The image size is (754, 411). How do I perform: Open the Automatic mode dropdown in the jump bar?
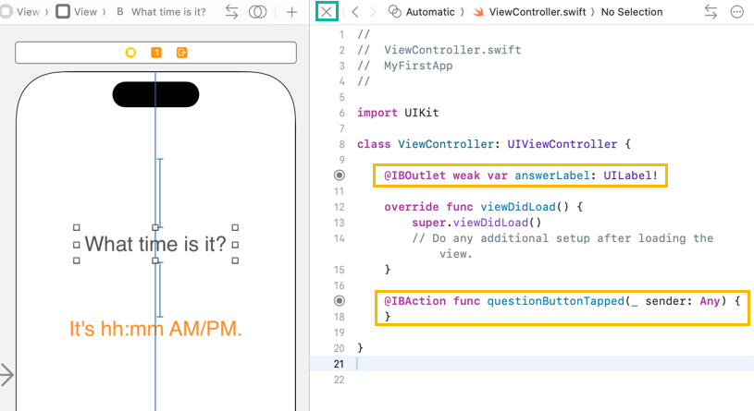tap(427, 12)
